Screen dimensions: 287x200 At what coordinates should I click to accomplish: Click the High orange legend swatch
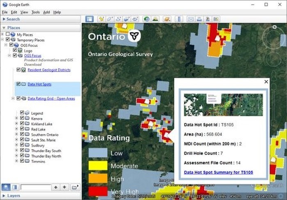(x=98, y=178)
